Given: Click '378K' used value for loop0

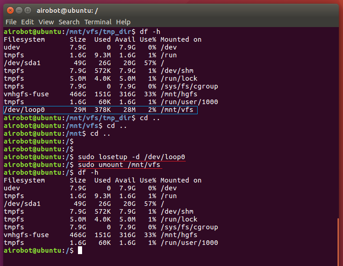Looking at the screenshot, I should pos(103,110).
